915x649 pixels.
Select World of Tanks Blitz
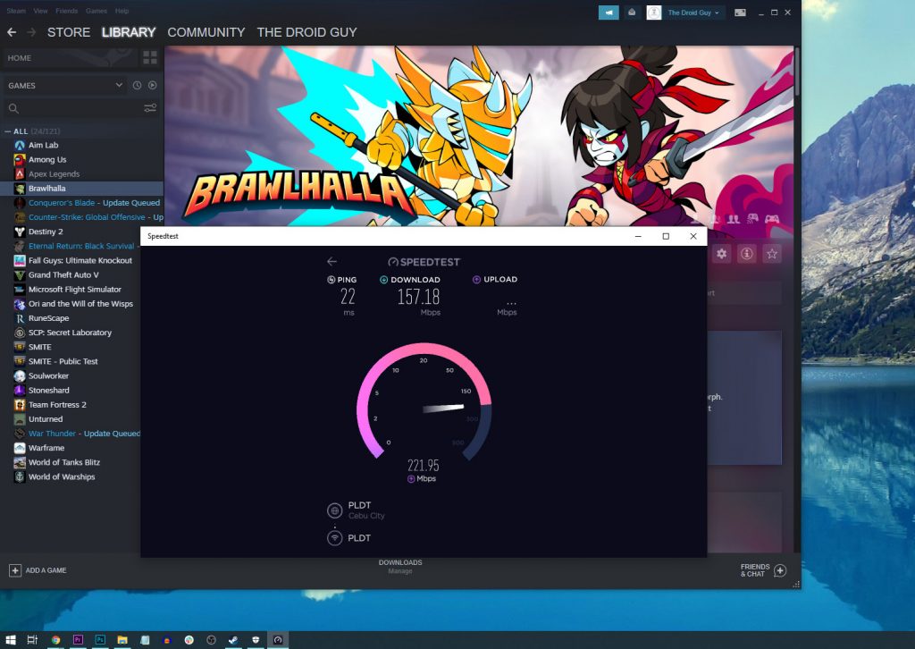coord(70,462)
